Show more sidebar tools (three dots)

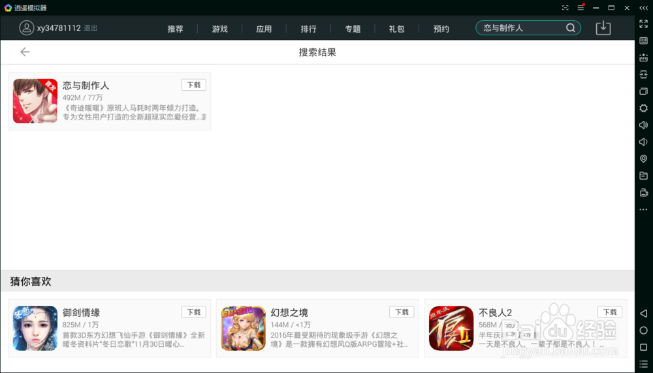coord(643,210)
